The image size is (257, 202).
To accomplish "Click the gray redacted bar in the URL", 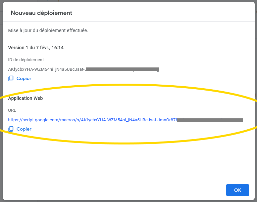I will pos(210,120).
